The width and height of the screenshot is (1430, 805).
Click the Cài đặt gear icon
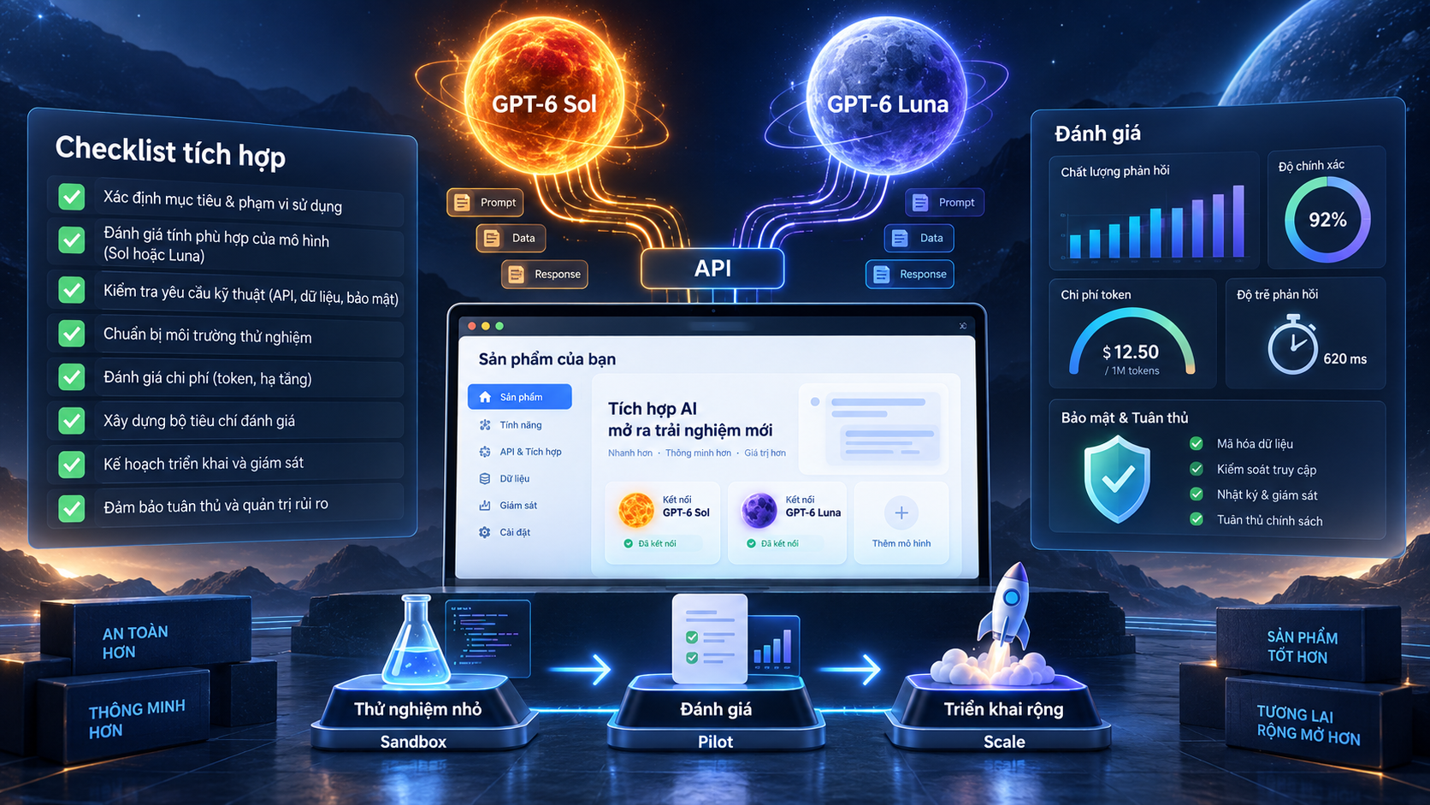[x=485, y=532]
